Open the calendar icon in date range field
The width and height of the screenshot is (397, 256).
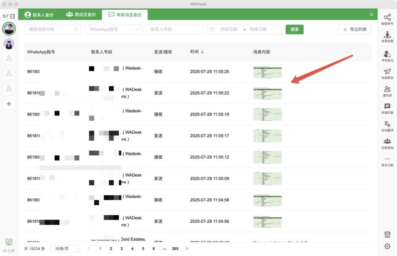pos(212,29)
